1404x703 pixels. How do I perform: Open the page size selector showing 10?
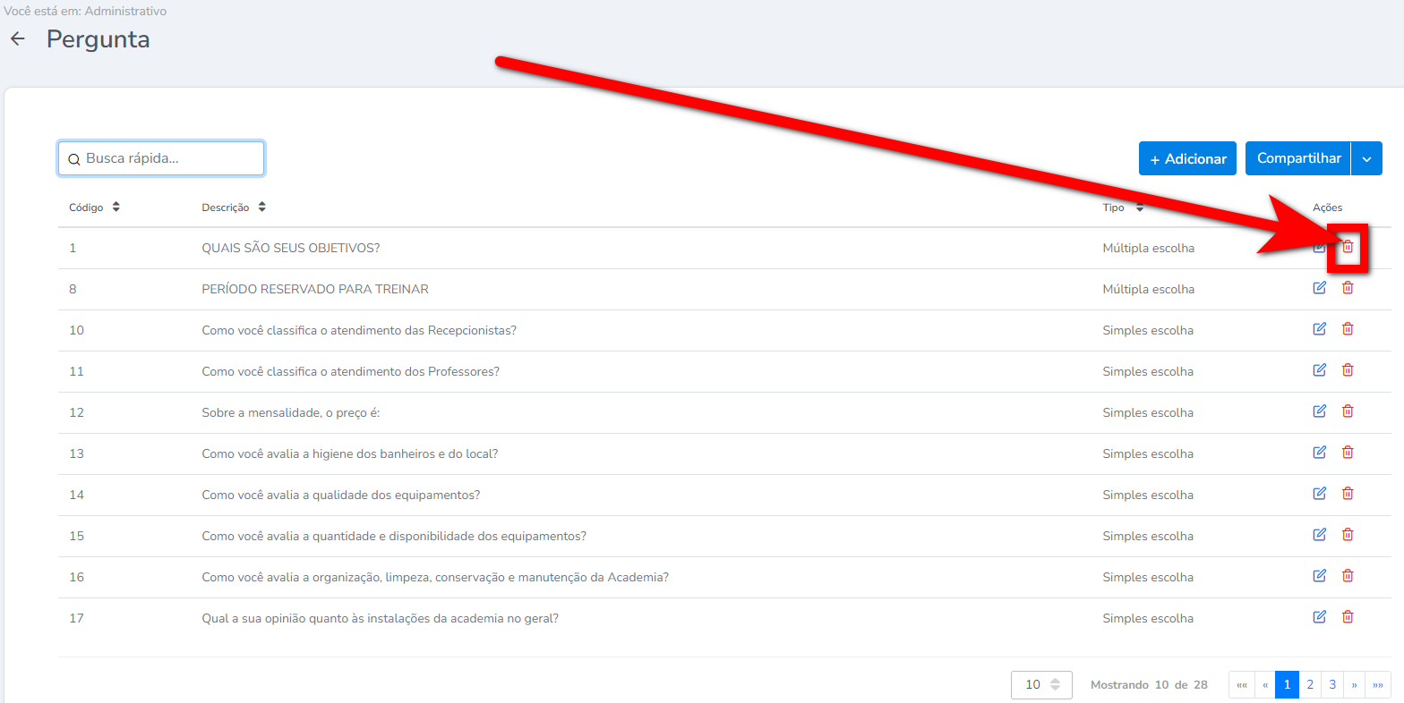1041,684
